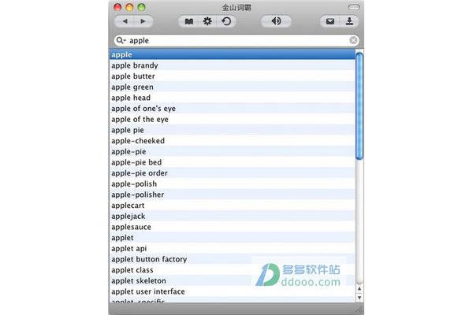This screenshot has width=473, height=315.
Task: Select 'applet user interface' entry
Action: (233, 292)
